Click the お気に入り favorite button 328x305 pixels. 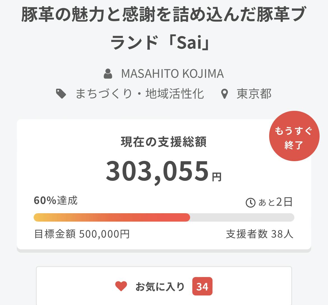click(x=160, y=287)
